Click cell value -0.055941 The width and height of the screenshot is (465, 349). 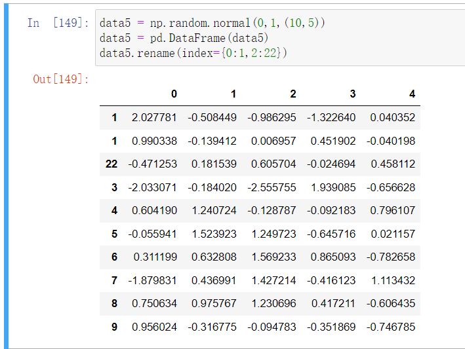click(152, 234)
